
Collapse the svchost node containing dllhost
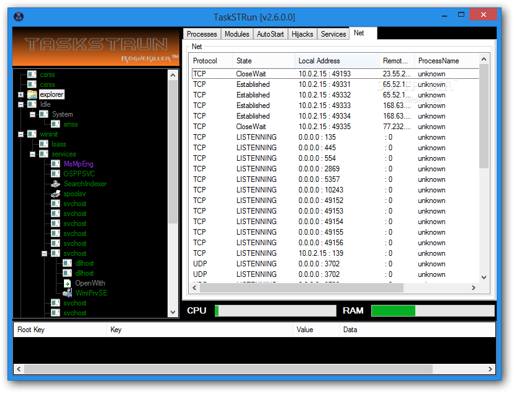44,253
